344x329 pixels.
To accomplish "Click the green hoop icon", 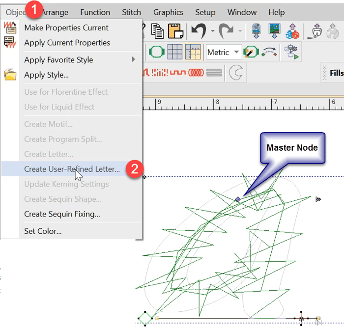I will [x=156, y=52].
